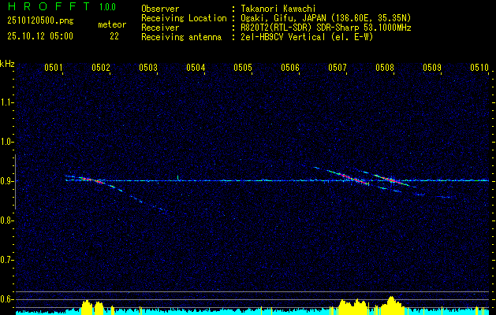Screen dimensions: 496x315
Task: Click the 0508 time axis label
Action: point(385,67)
